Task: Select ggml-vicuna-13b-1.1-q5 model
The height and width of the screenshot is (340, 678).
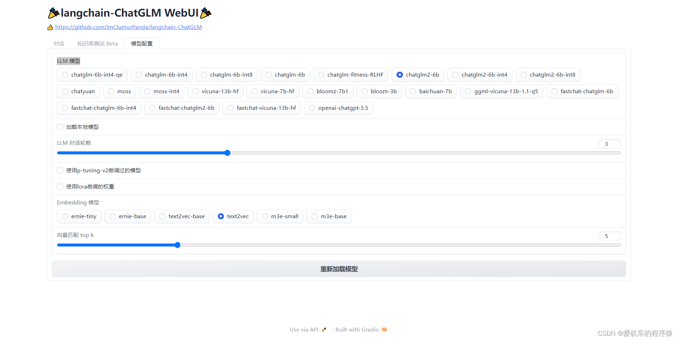Action: (x=501, y=91)
